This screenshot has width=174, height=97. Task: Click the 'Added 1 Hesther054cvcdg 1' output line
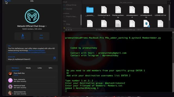(x=82, y=88)
